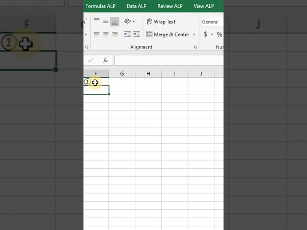This screenshot has width=307, height=230.
Task: Apply percent style
Action: click(220, 34)
